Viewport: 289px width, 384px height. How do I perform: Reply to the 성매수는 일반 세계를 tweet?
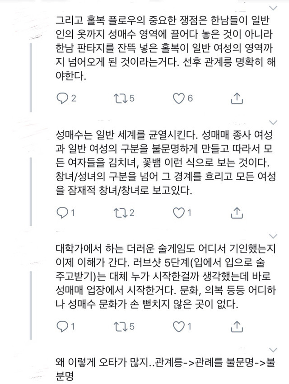62,212
